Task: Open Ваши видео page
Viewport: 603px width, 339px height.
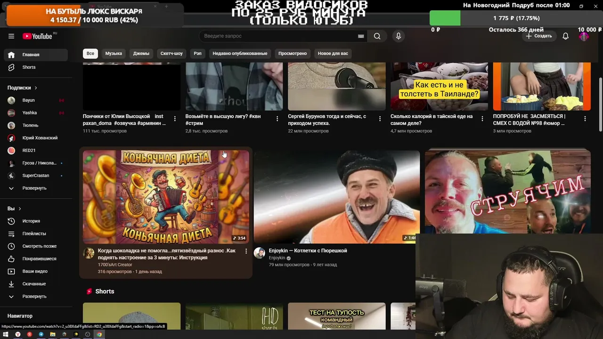Action: (x=36, y=271)
